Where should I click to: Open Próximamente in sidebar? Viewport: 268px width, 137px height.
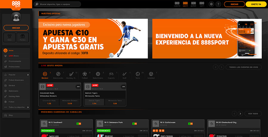[16, 61]
